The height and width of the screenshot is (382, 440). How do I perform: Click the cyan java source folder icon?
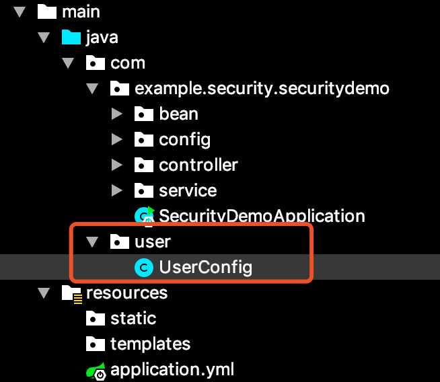[x=71, y=37]
